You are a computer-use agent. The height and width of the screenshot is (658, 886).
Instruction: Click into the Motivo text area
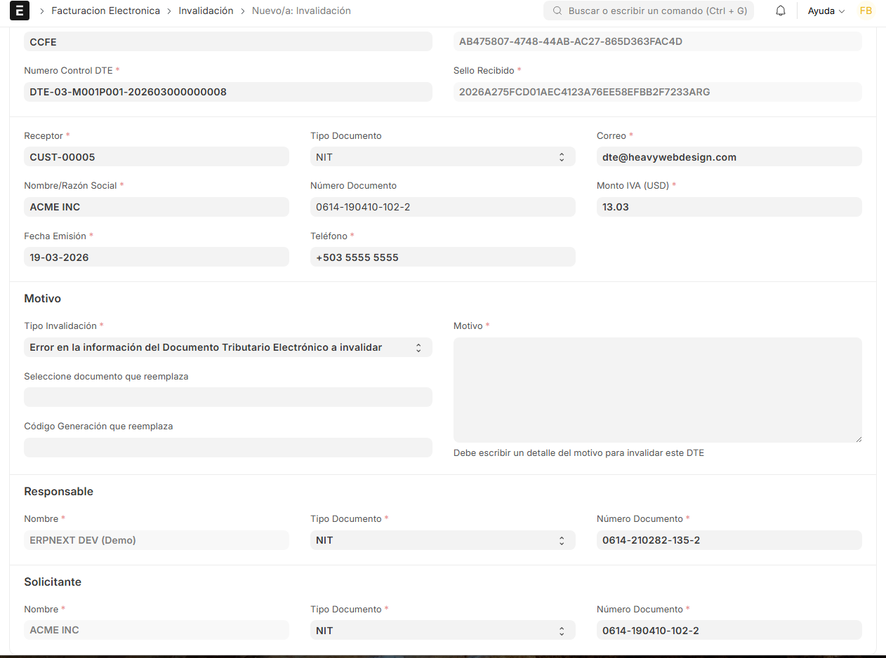pos(657,390)
